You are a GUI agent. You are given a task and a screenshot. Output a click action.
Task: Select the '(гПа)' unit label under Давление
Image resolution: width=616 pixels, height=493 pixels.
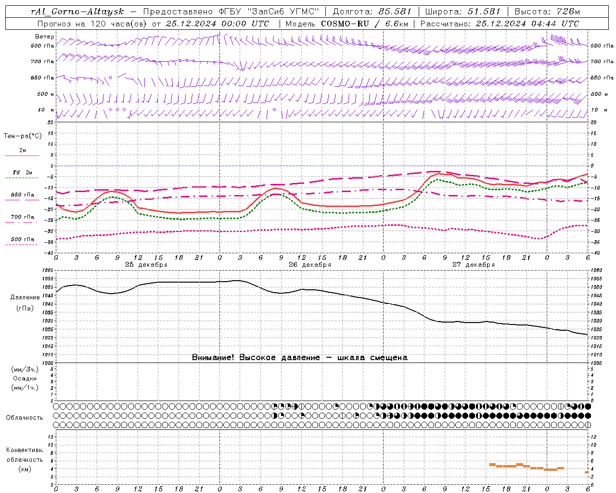pos(25,309)
